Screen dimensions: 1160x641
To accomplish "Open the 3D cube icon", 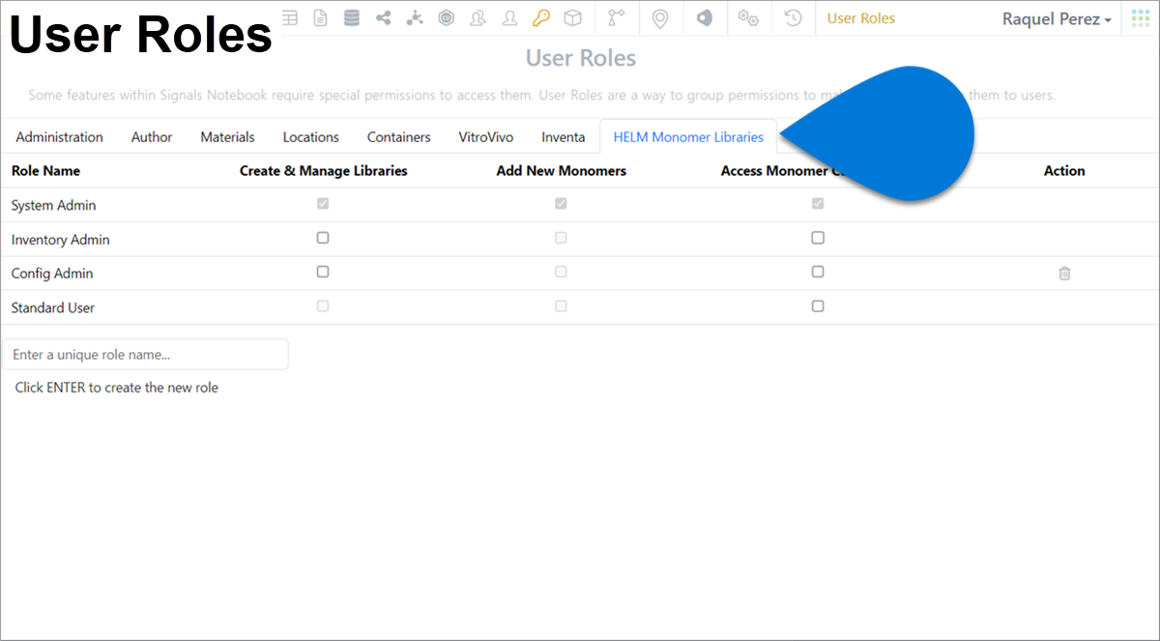I will [573, 17].
